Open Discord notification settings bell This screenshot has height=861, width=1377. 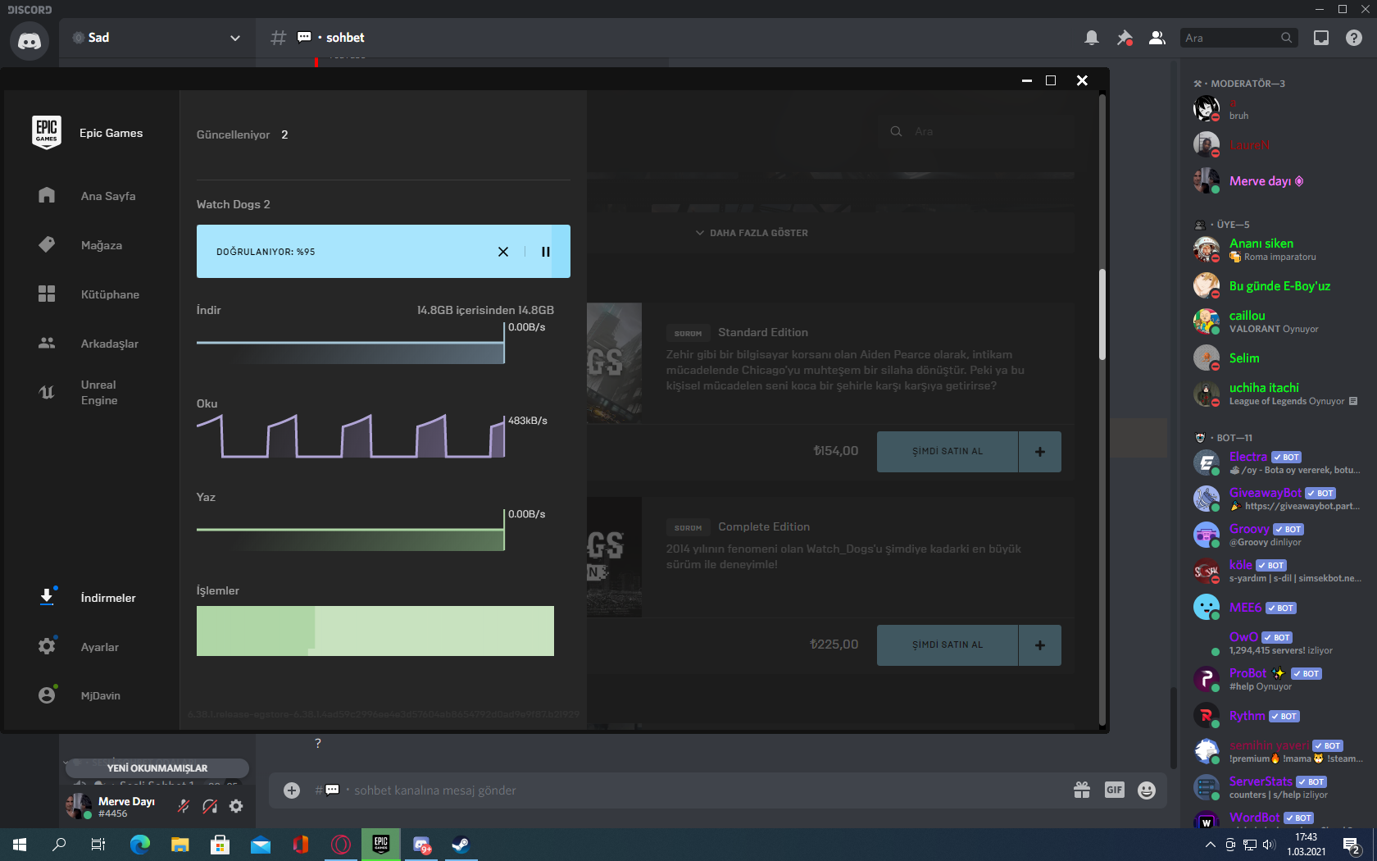[x=1092, y=38]
